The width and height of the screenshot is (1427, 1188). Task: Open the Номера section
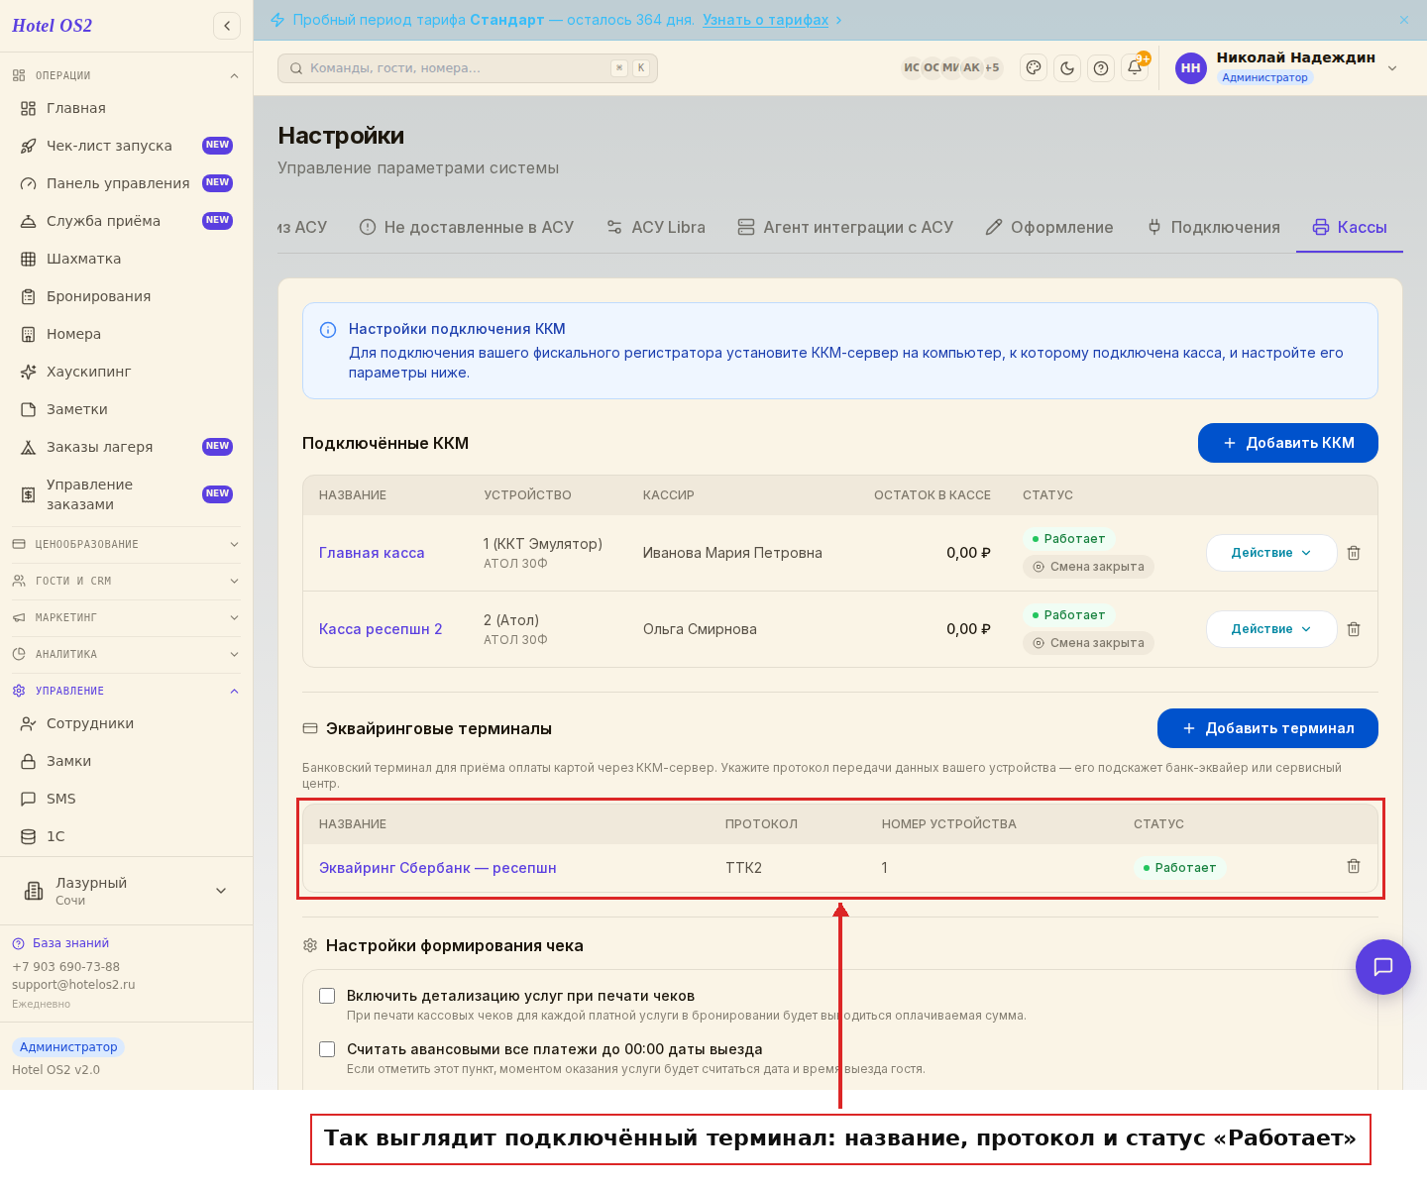coord(127,334)
